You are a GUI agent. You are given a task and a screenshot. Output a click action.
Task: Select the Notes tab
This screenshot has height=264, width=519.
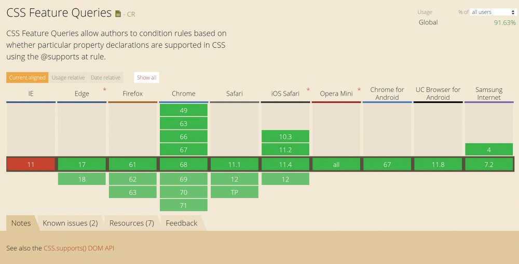point(21,223)
